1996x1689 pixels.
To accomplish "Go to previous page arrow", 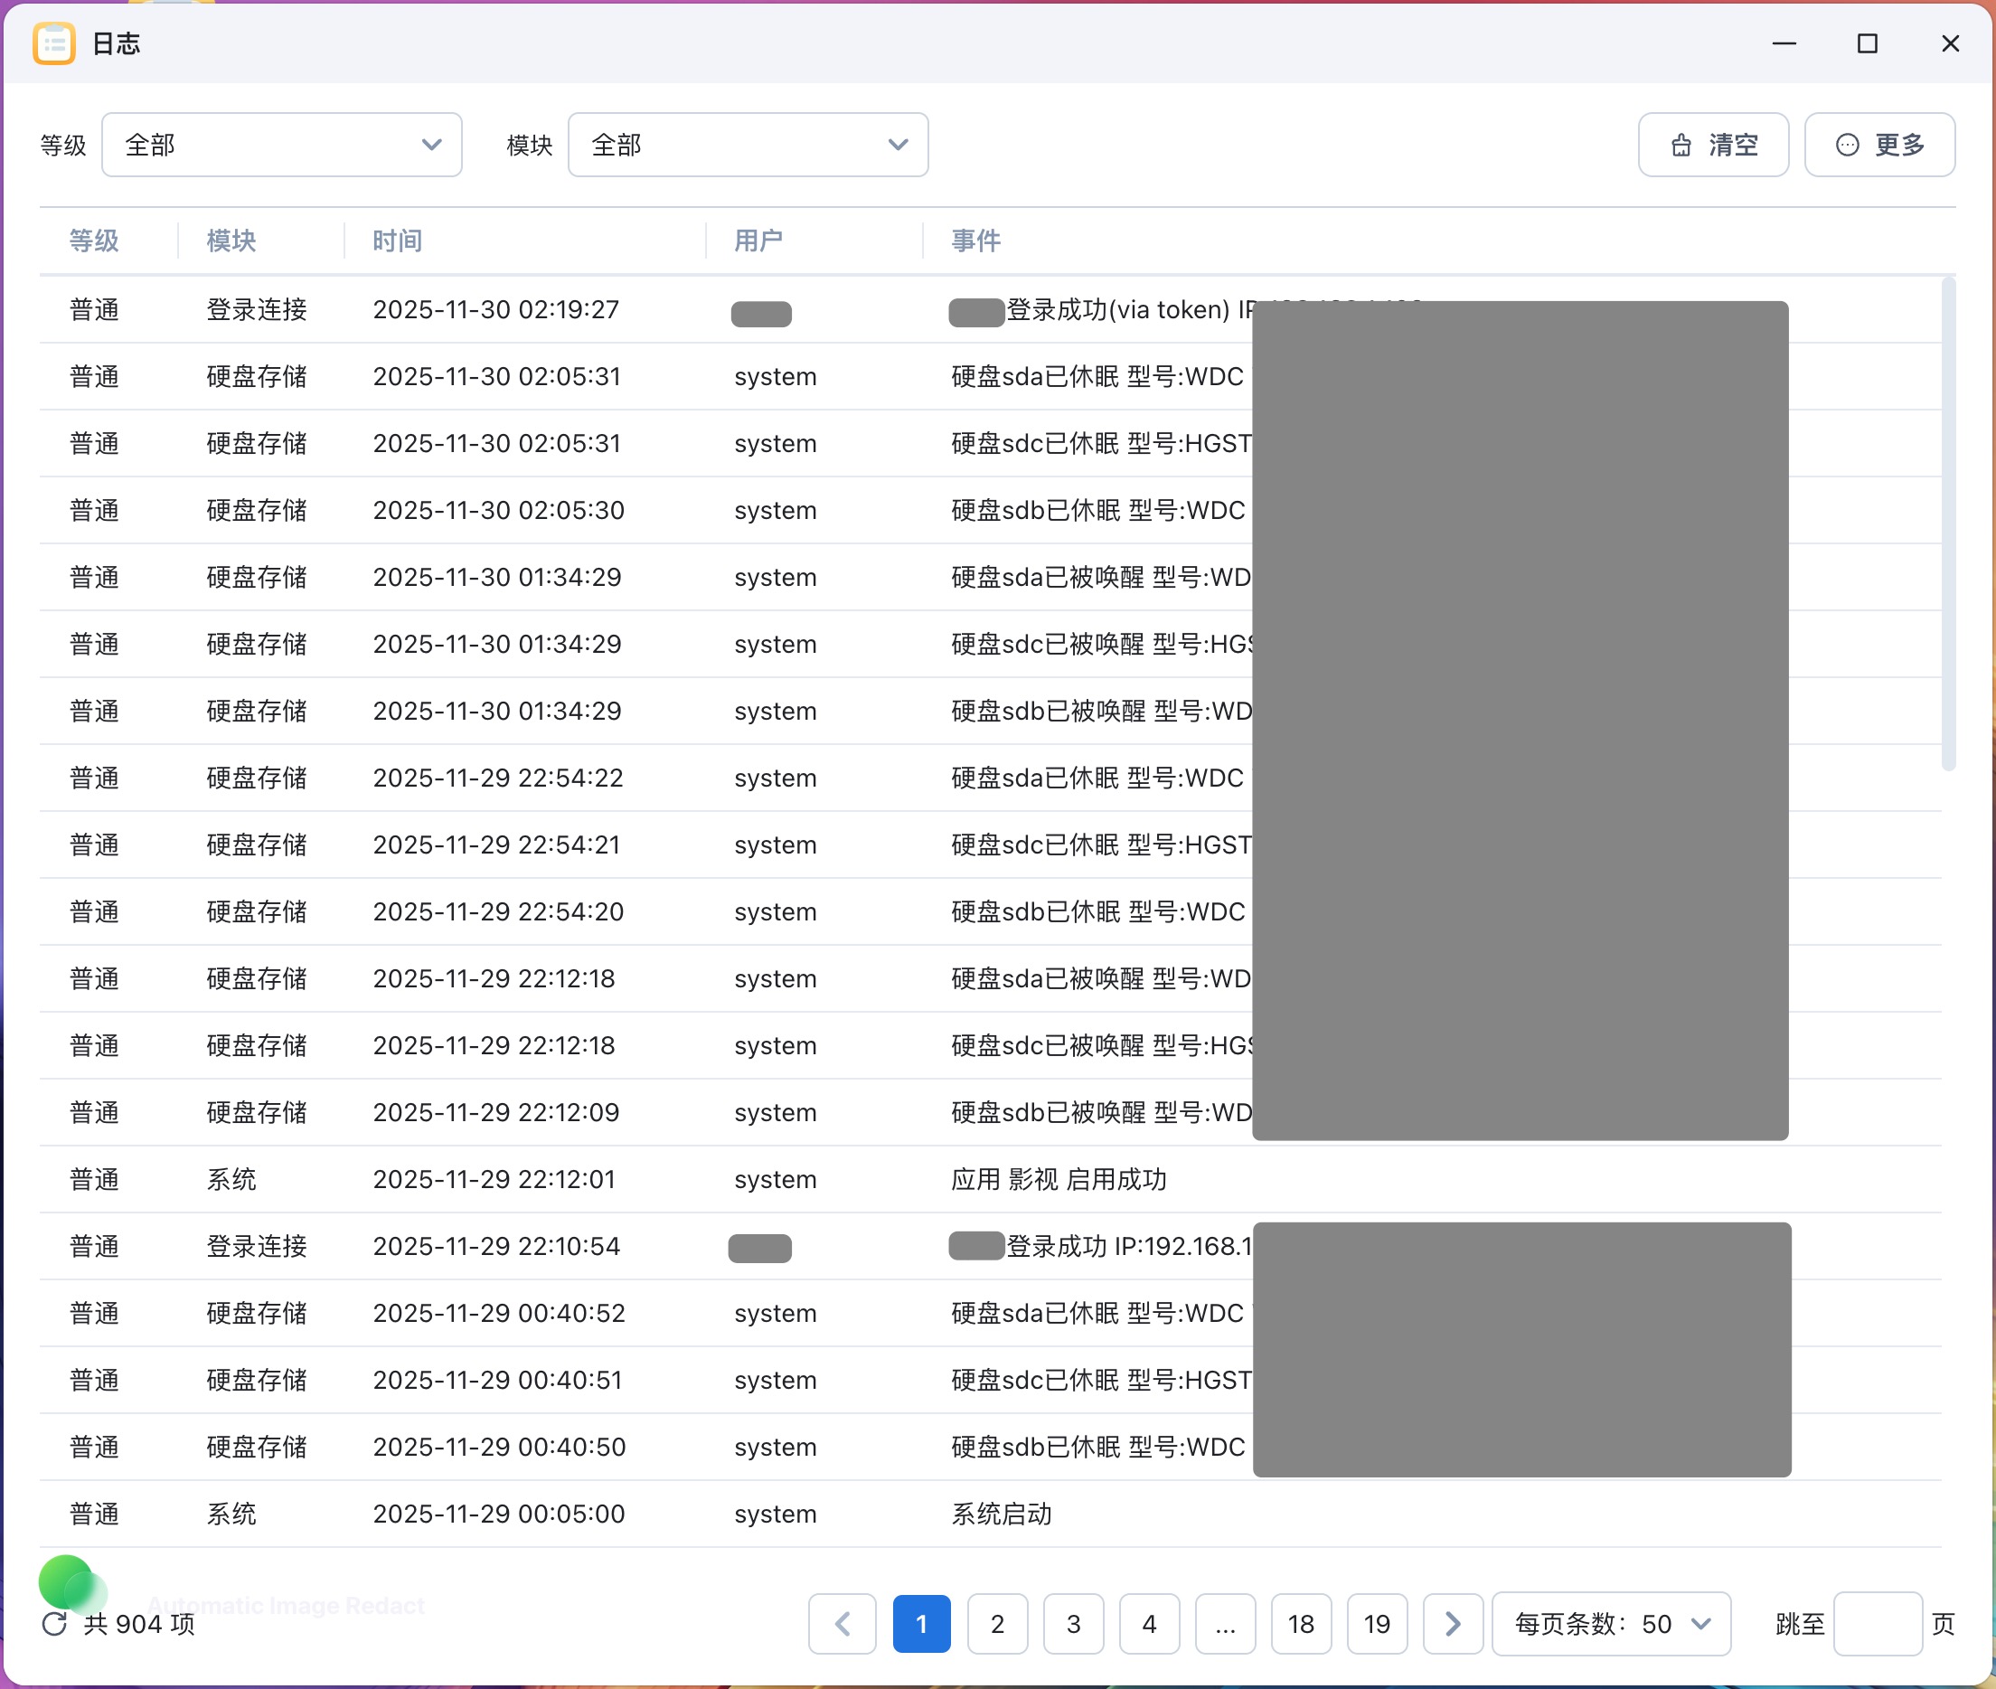I will click(x=842, y=1624).
